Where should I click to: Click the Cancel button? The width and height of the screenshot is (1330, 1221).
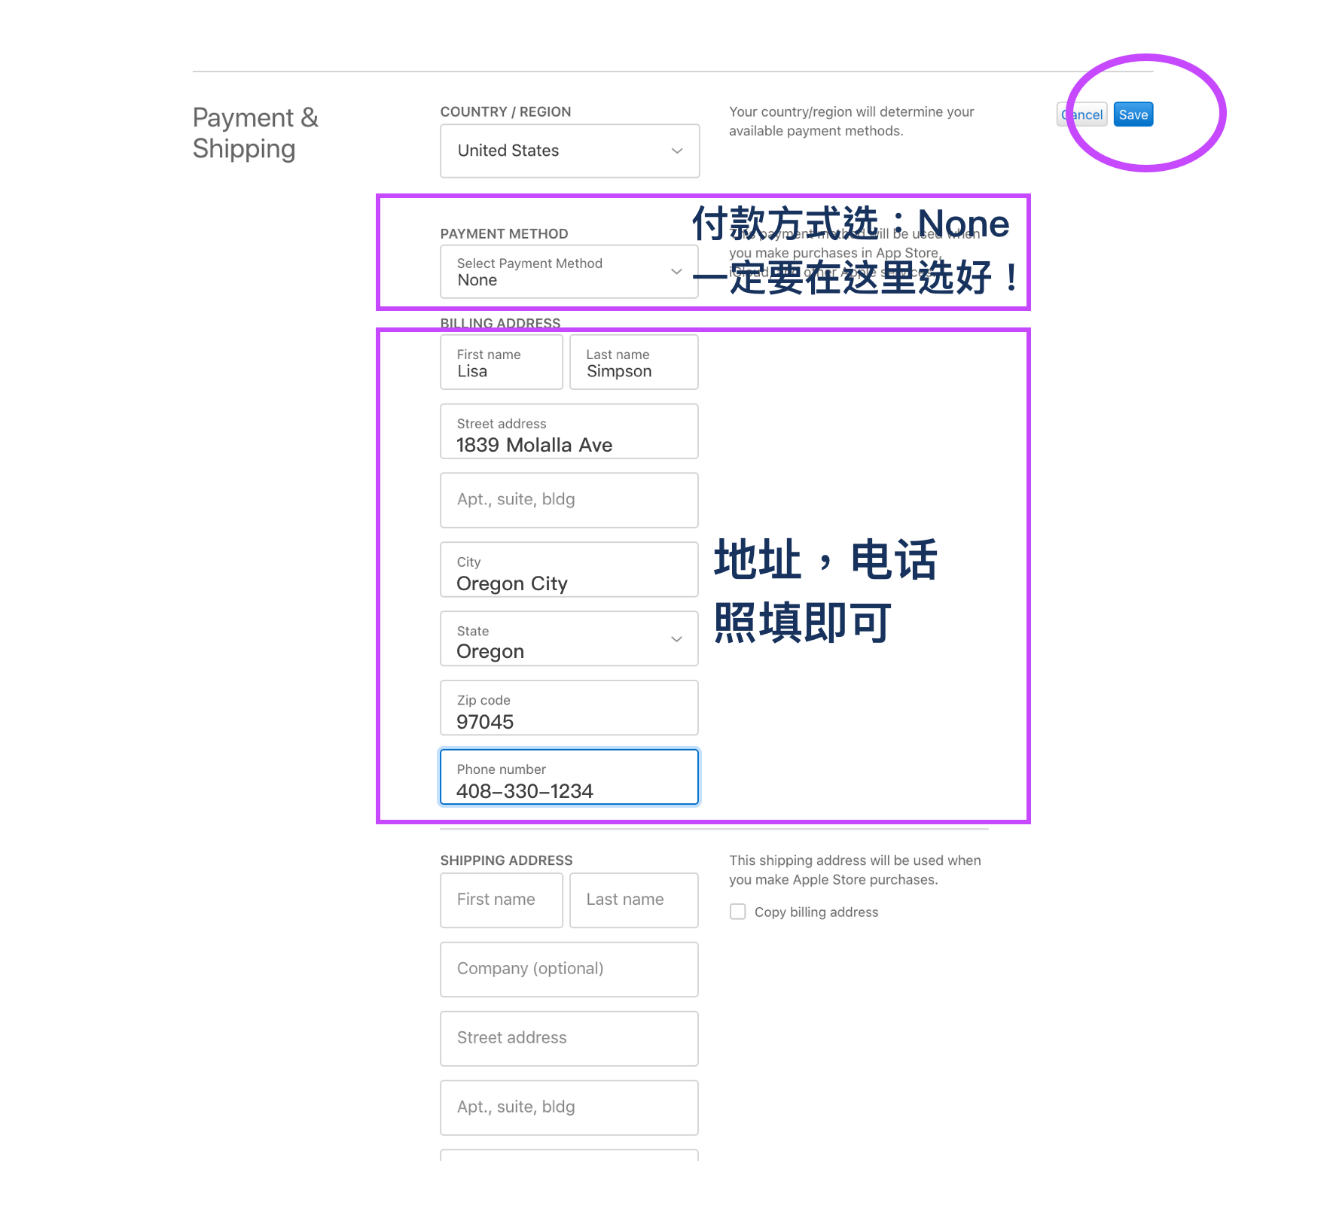(1081, 114)
